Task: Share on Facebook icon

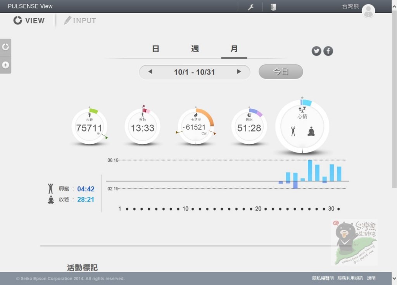Action: click(x=328, y=51)
